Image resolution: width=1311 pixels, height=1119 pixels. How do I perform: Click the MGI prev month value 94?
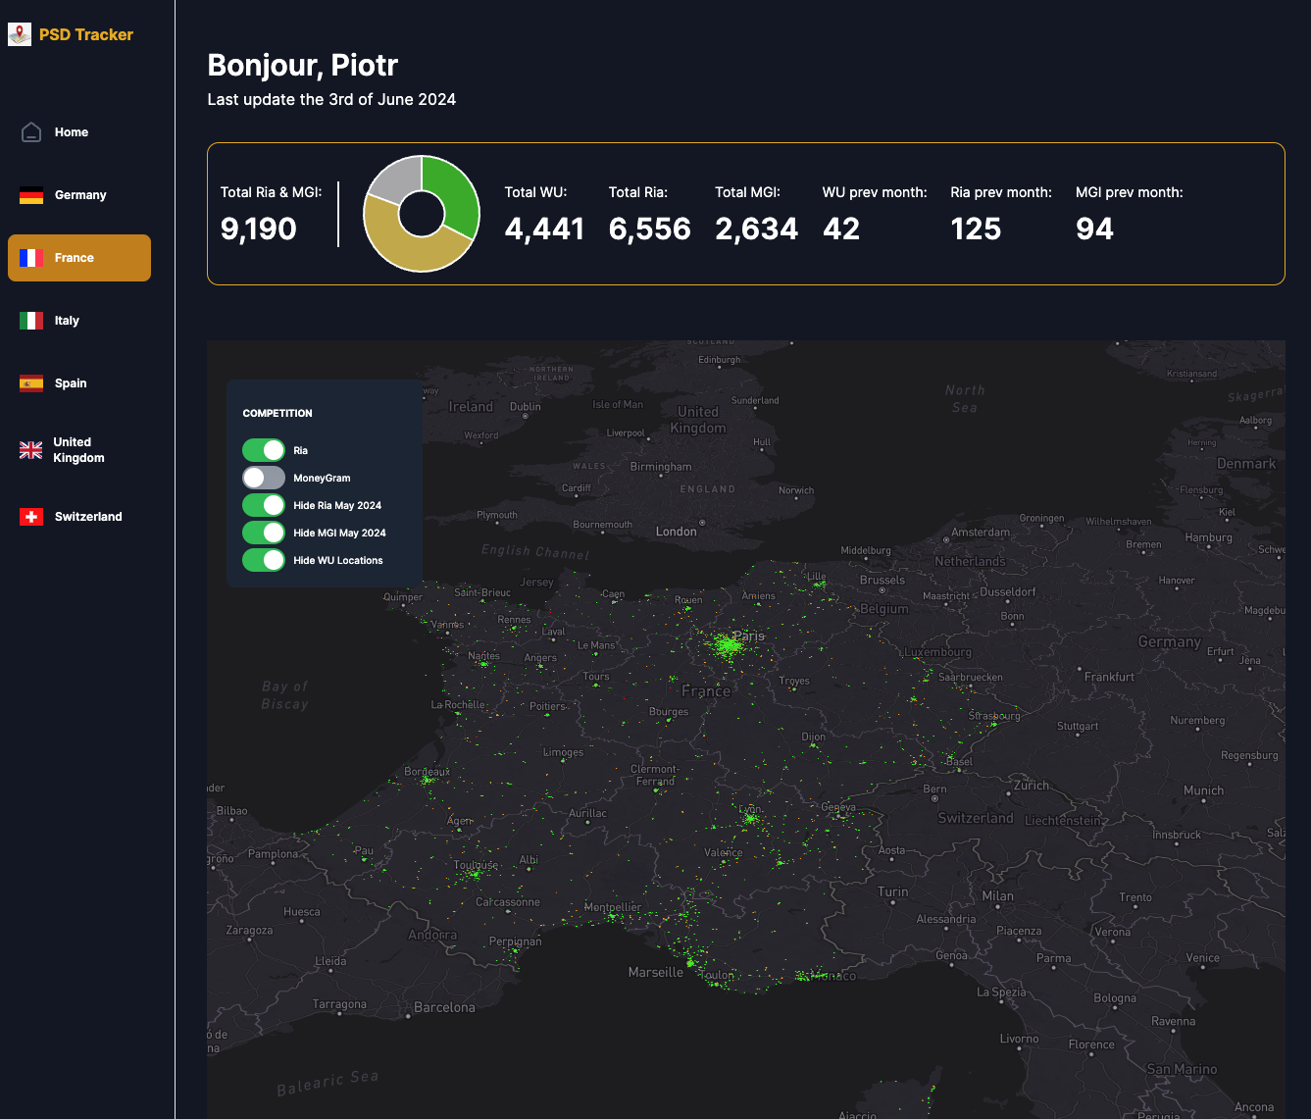(1094, 229)
